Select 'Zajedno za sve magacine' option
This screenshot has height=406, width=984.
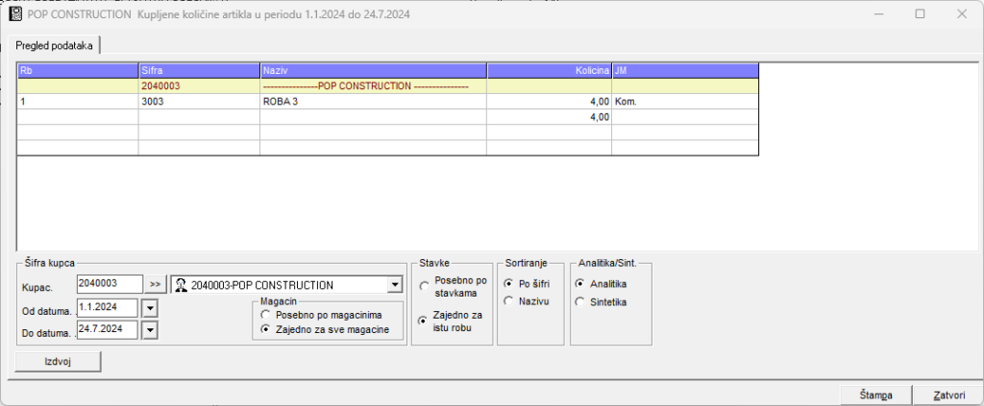[x=266, y=329]
